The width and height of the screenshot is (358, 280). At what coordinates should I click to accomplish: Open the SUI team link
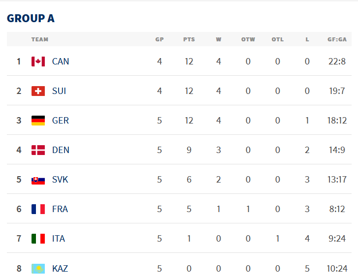tap(59, 91)
